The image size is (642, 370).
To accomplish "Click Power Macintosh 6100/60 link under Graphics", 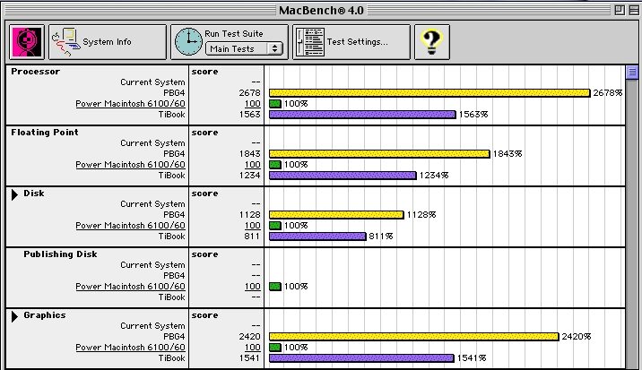I will pyautogui.click(x=130, y=348).
